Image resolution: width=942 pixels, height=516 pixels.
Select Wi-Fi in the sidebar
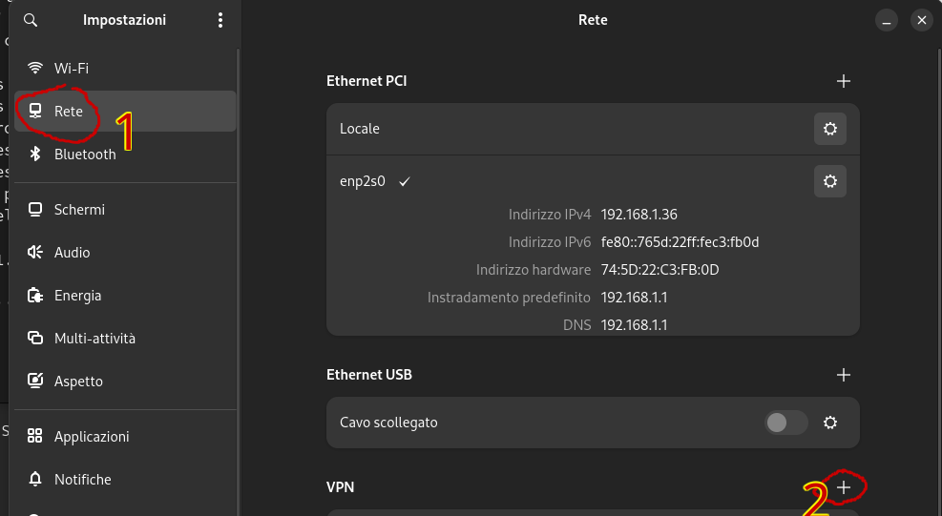72,69
